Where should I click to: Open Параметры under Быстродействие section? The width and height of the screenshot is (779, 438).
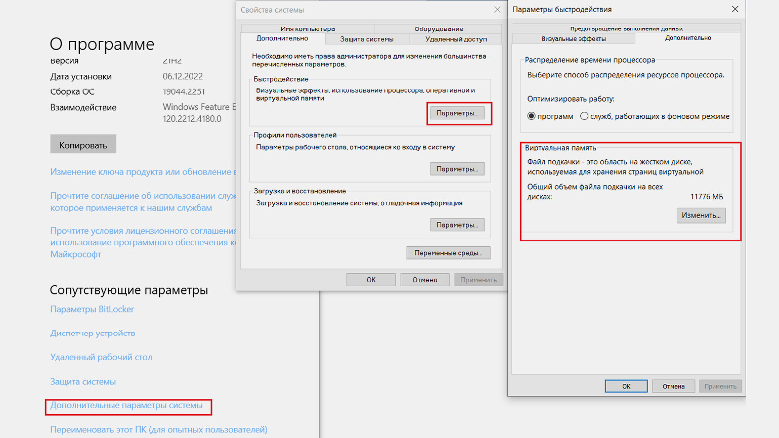457,113
